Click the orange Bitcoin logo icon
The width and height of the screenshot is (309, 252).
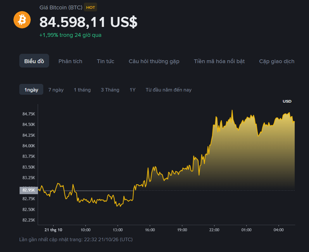[22, 20]
